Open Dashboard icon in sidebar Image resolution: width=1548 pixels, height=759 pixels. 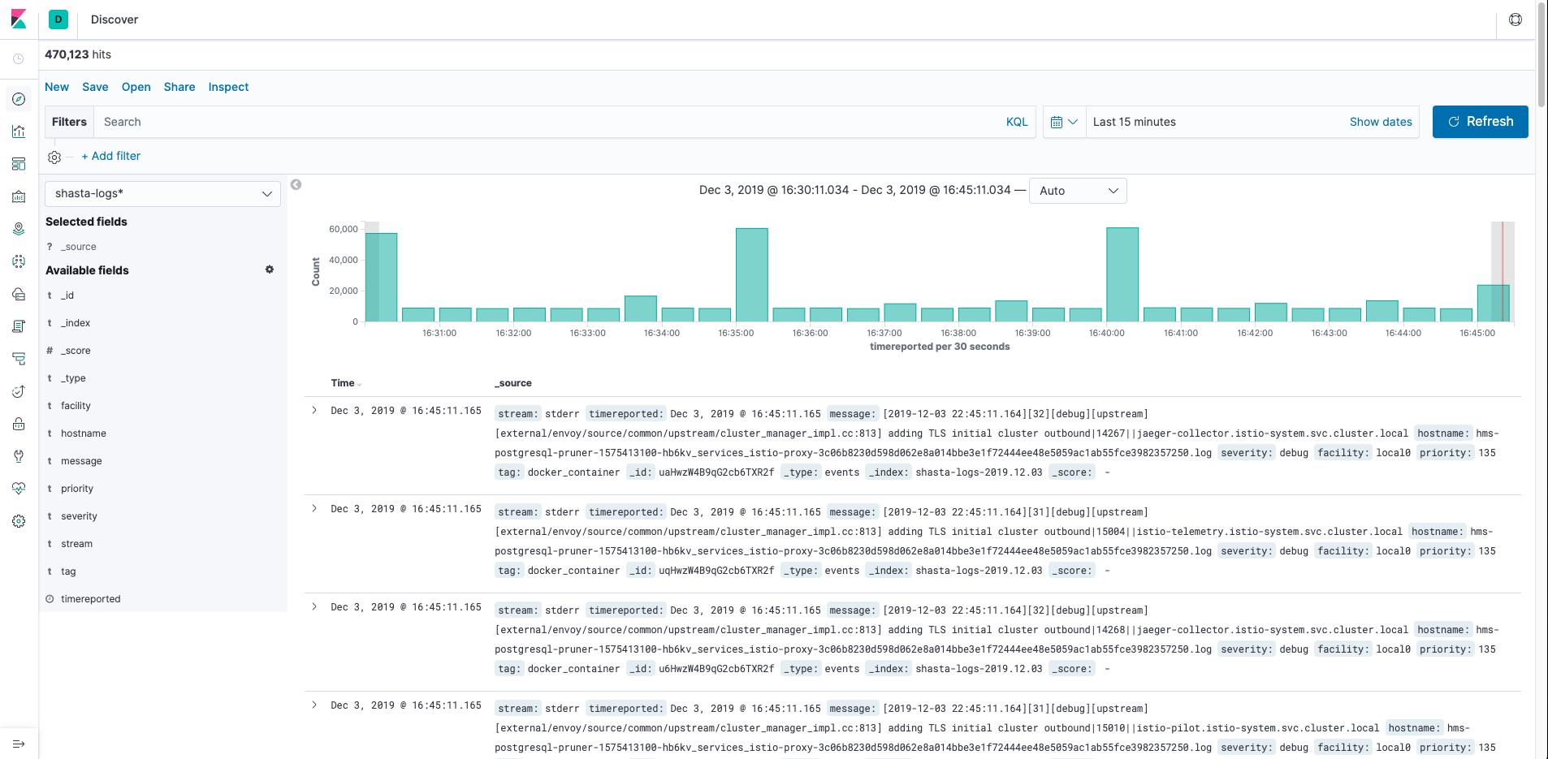pos(19,164)
